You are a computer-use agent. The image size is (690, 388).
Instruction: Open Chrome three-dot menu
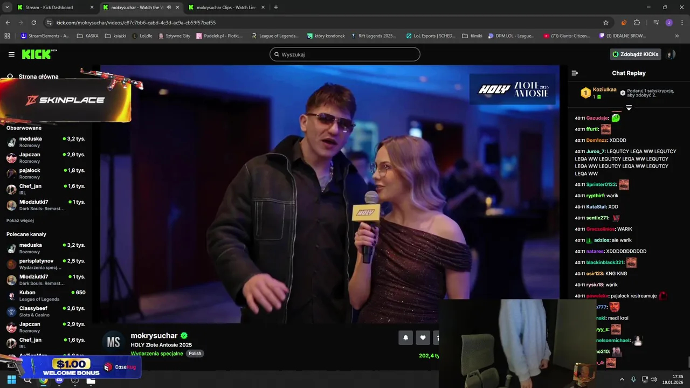click(x=681, y=23)
